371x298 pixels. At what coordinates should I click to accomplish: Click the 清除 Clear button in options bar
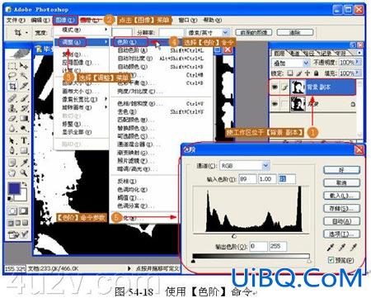tap(295, 32)
